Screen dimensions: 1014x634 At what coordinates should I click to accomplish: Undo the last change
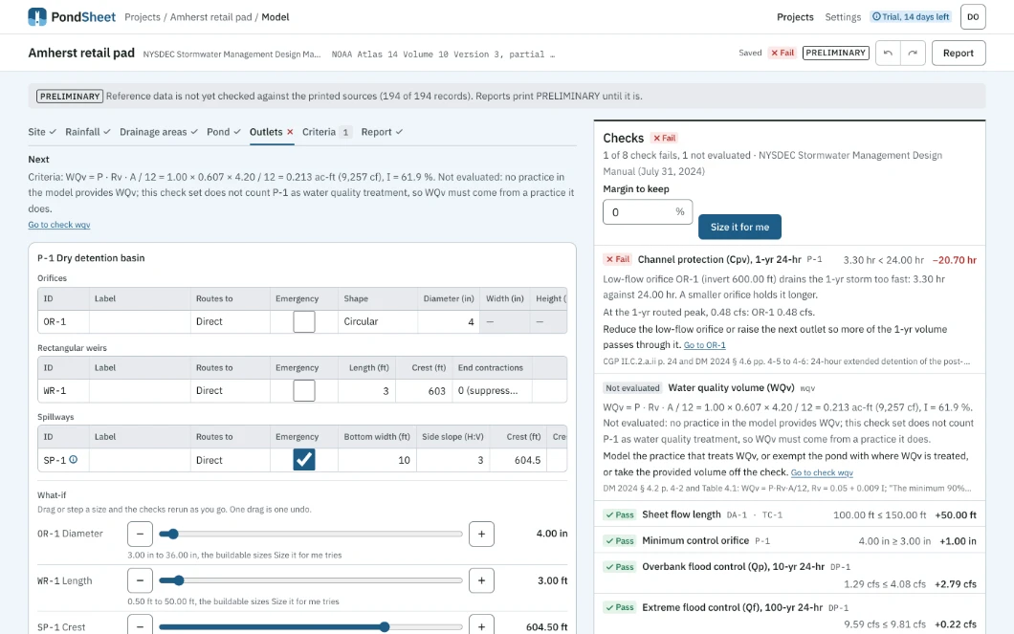(x=888, y=53)
